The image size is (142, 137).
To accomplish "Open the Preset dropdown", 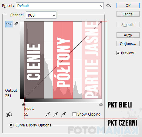I will click(60, 6).
